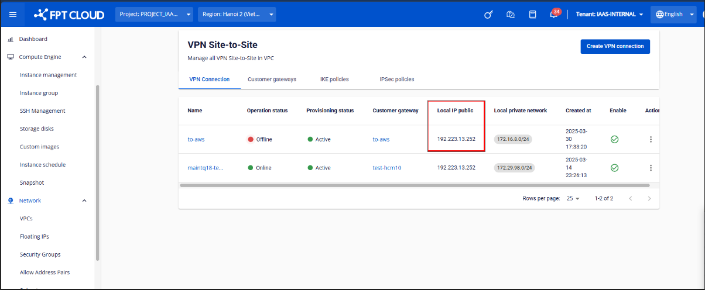Screen dimensions: 705x290
Task: Click the Local private network column header
Action: click(x=521, y=111)
